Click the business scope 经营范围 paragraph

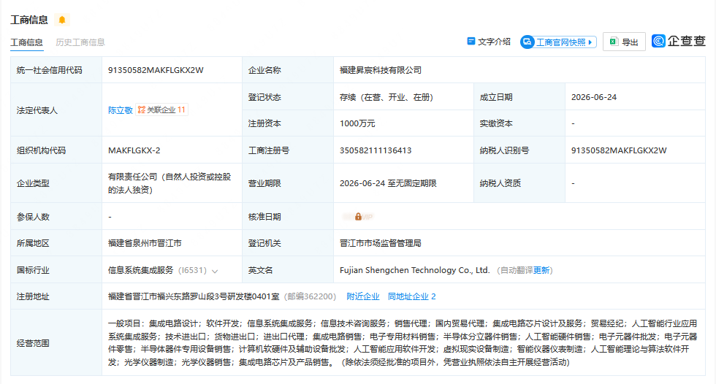pos(403,342)
